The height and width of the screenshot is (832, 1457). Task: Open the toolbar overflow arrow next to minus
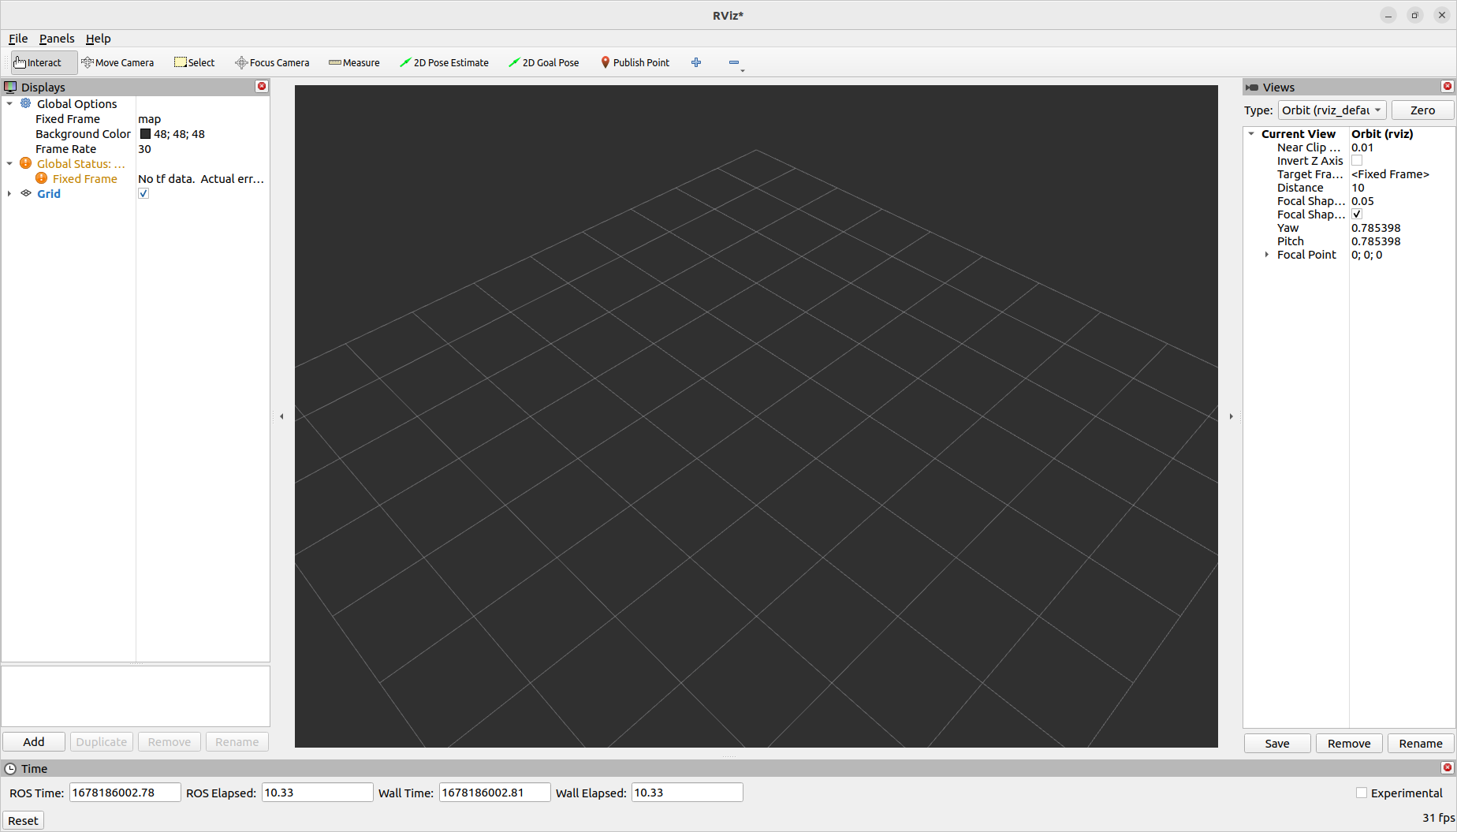(743, 71)
